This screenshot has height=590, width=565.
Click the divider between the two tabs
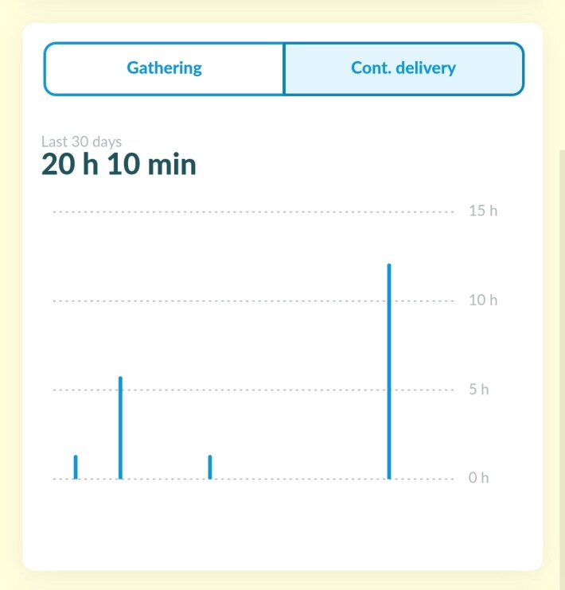point(284,68)
